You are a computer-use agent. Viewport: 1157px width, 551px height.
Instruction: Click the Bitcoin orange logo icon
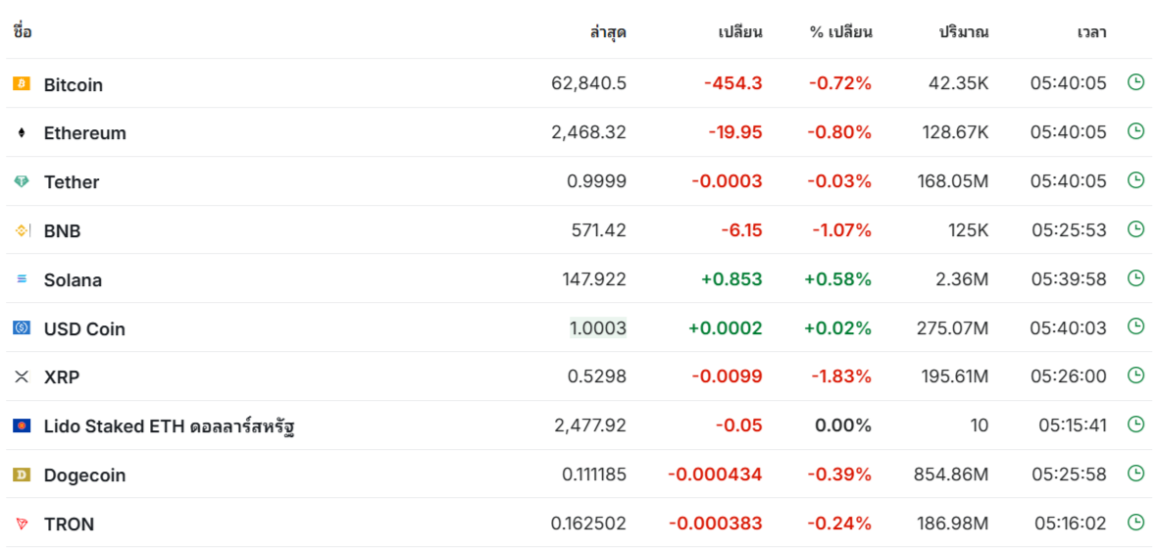[22, 84]
